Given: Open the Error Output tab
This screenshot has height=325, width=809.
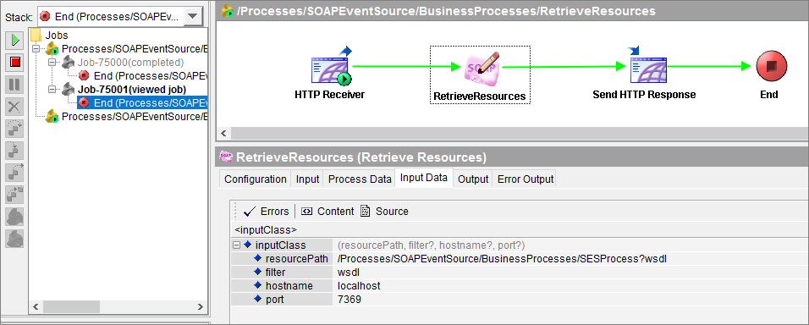Looking at the screenshot, I should pos(526,179).
